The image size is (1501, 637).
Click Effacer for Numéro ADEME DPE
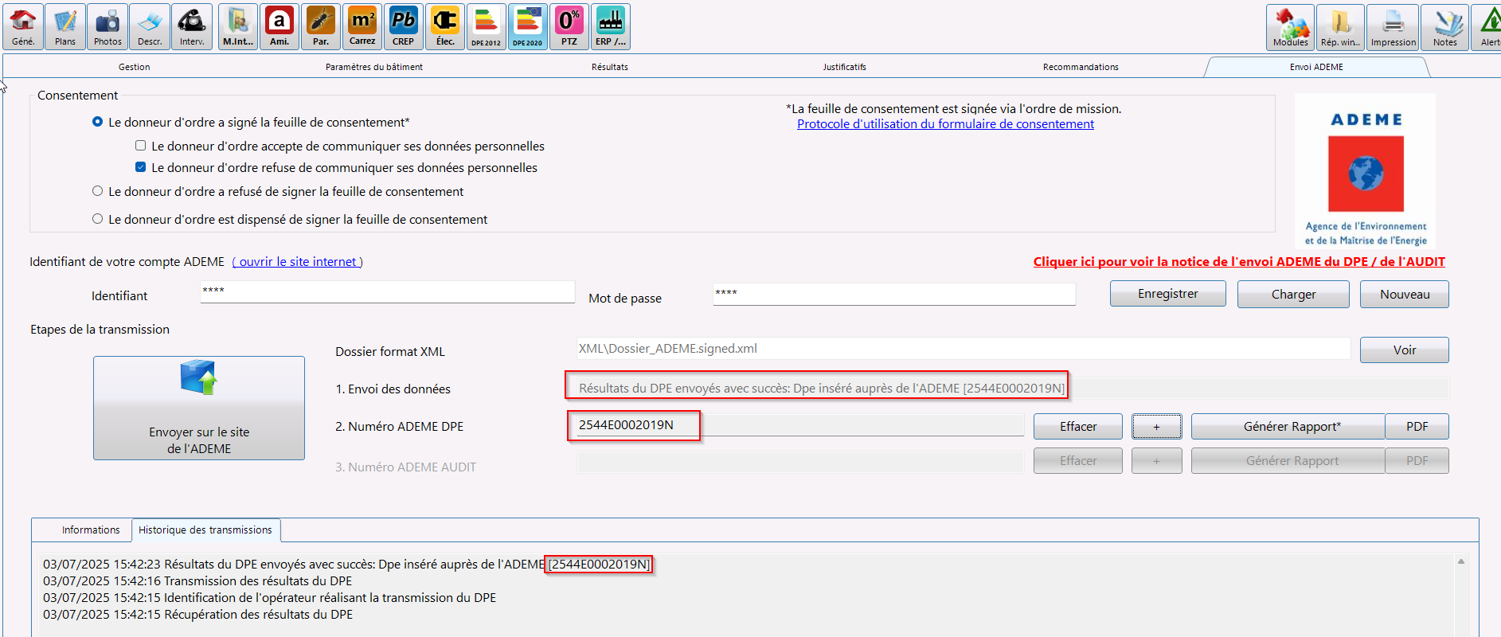(1078, 426)
